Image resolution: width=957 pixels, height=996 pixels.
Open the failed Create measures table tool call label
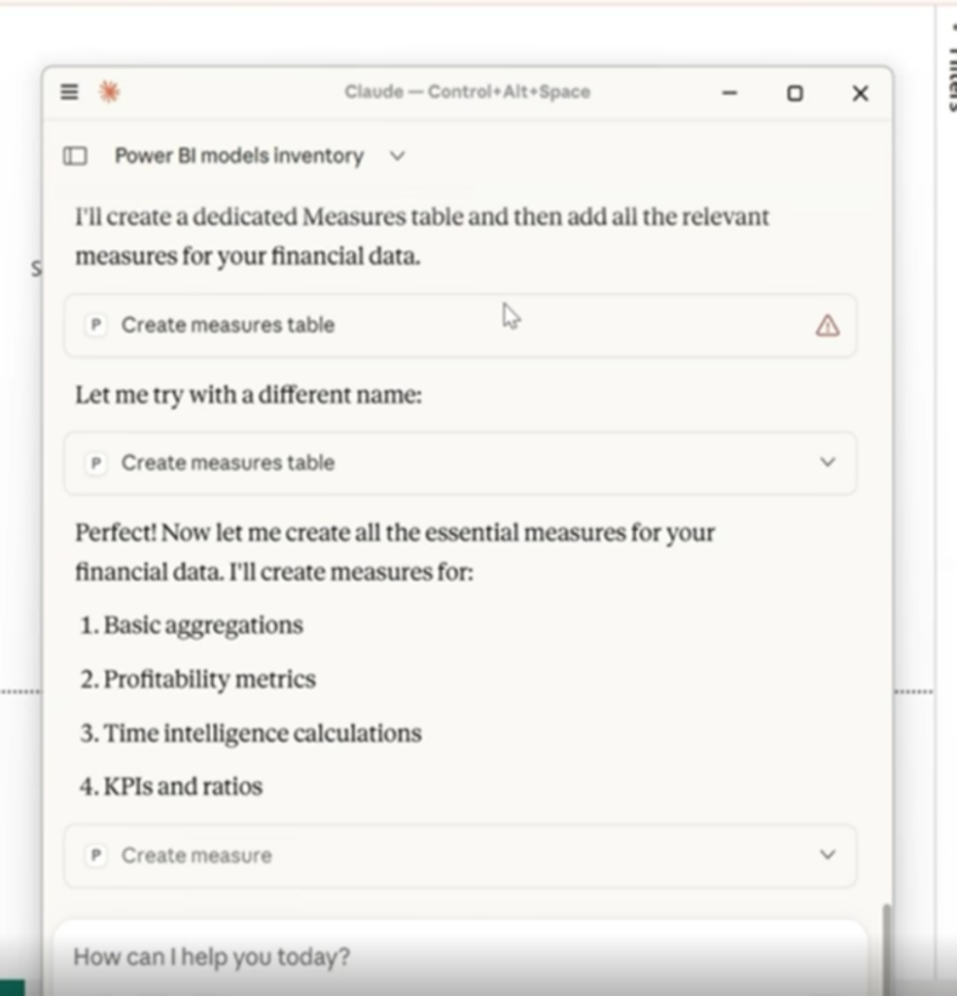click(x=228, y=325)
